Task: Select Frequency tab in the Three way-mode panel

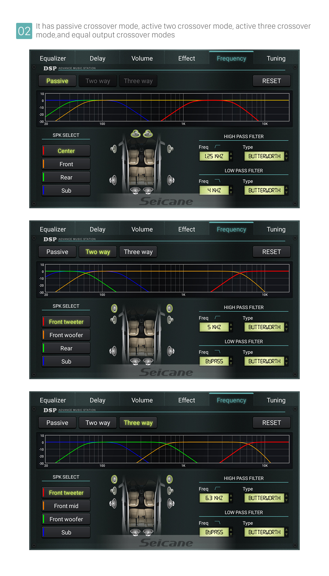Action: [x=231, y=400]
